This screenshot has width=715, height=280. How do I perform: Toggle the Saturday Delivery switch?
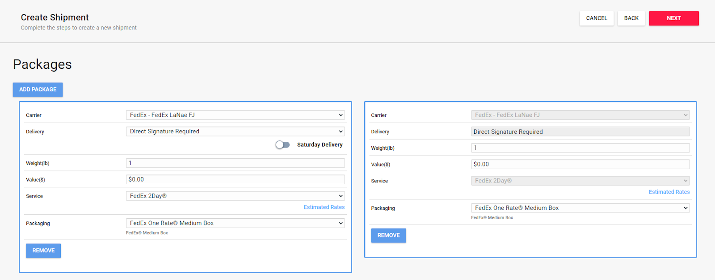point(282,144)
